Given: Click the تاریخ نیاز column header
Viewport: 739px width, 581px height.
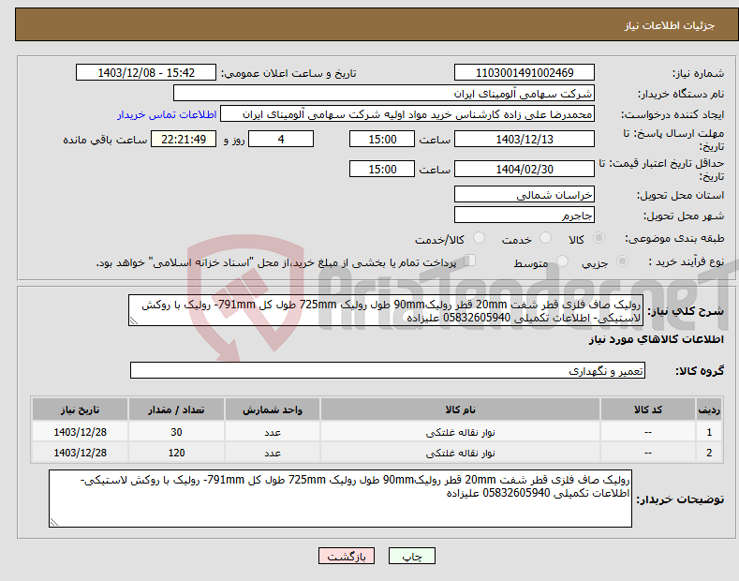Looking at the screenshot, I should pos(80,410).
